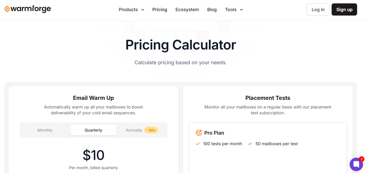Click the Sign up button

344,9
